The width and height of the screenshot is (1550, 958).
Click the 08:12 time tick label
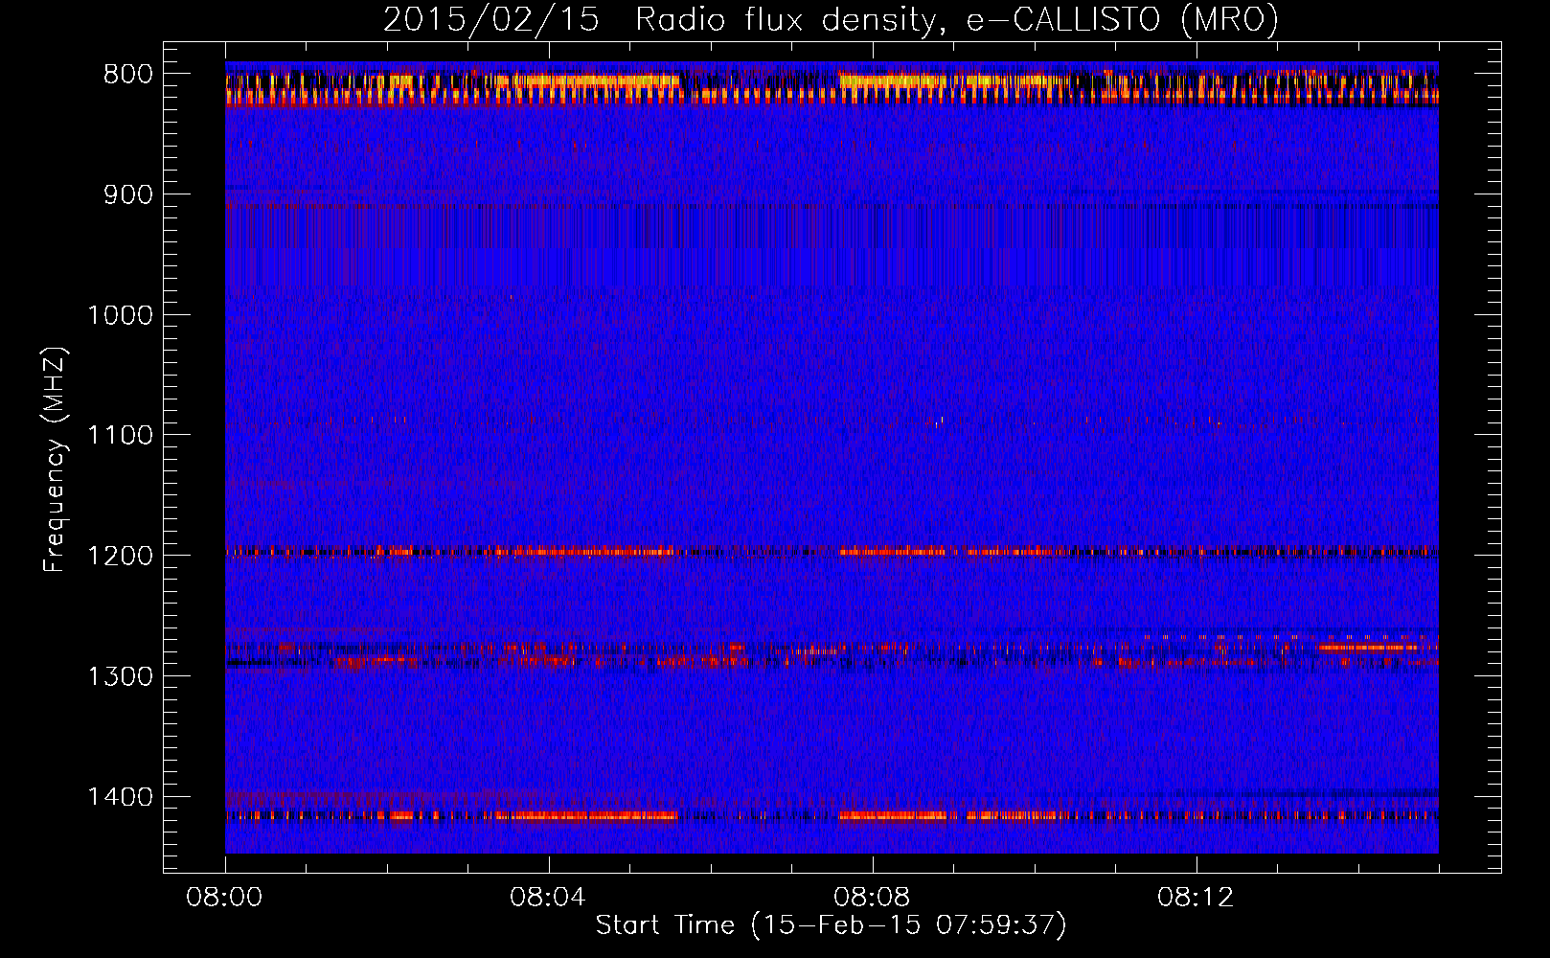coord(1196,898)
